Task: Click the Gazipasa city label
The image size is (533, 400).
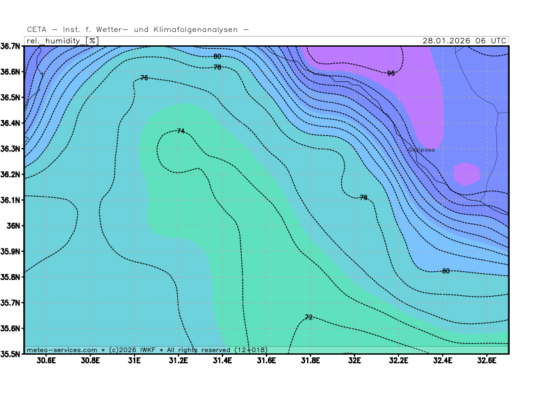Action: [x=421, y=150]
